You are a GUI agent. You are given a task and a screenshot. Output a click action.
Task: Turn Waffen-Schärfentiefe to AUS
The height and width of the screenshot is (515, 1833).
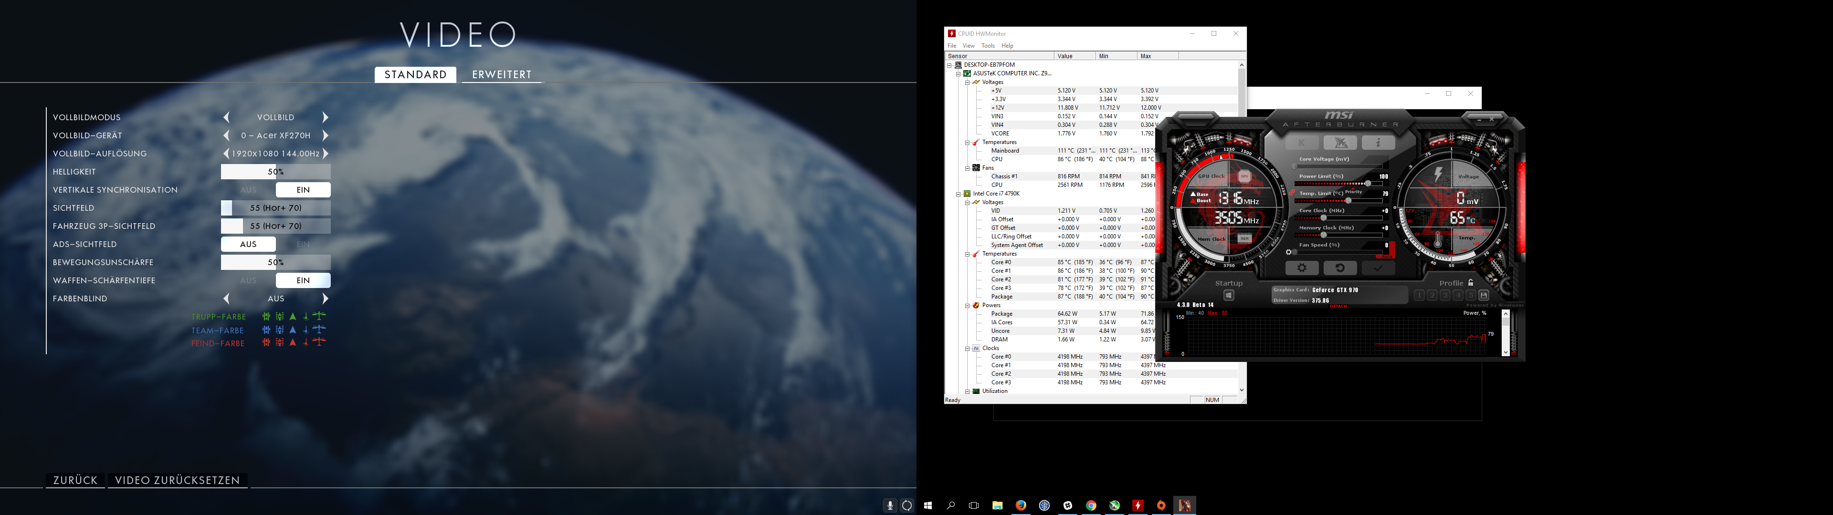tap(248, 280)
